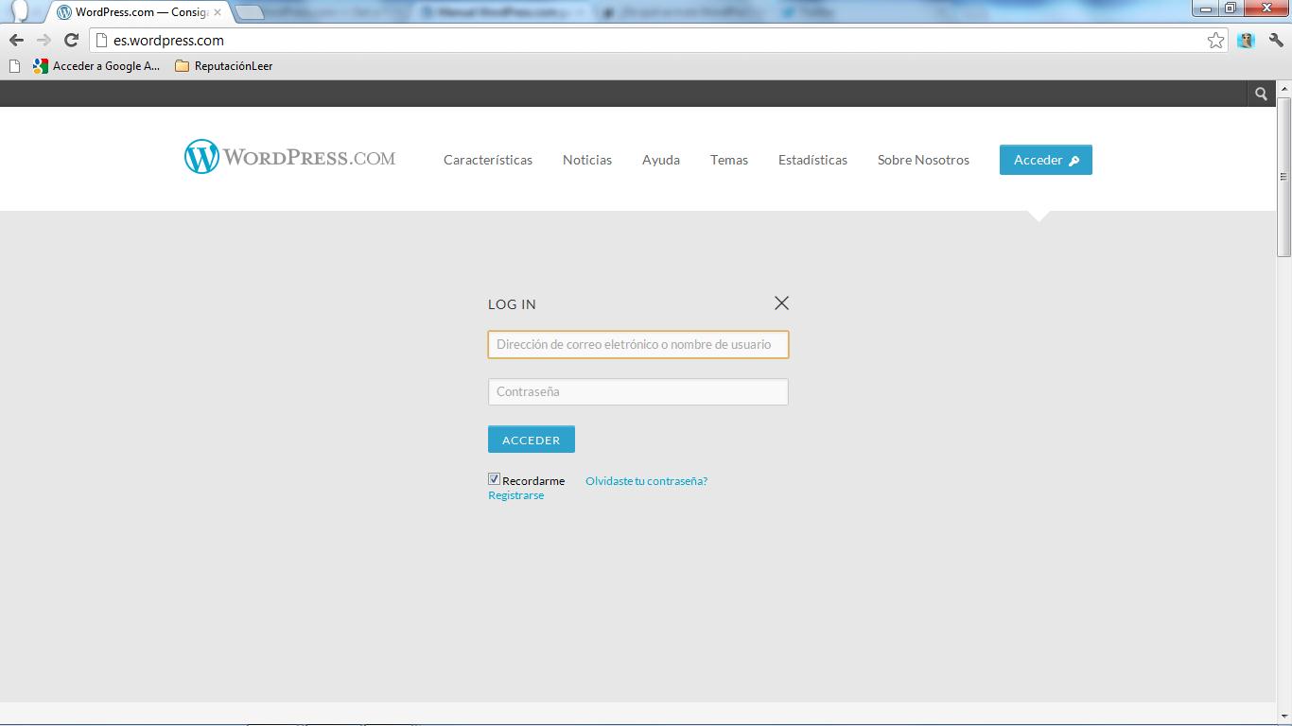Restore down the browser window
1292x726 pixels.
(1231, 9)
